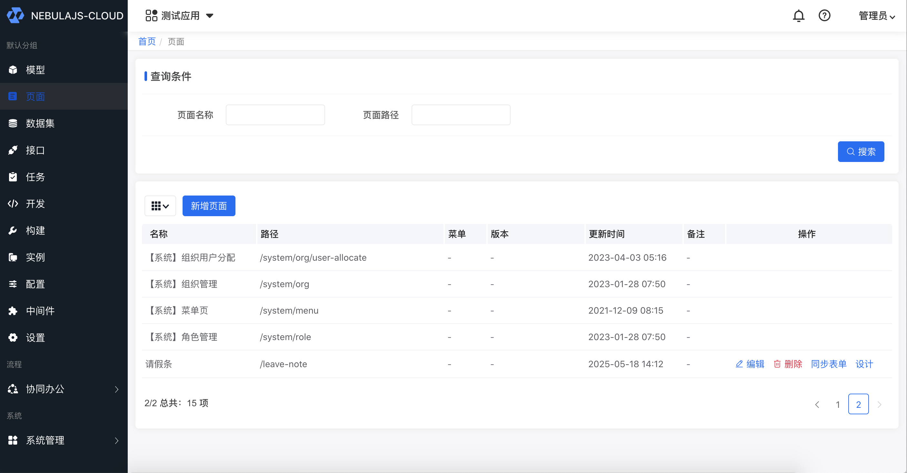
Task: Click the notification bell icon
Action: tap(798, 15)
